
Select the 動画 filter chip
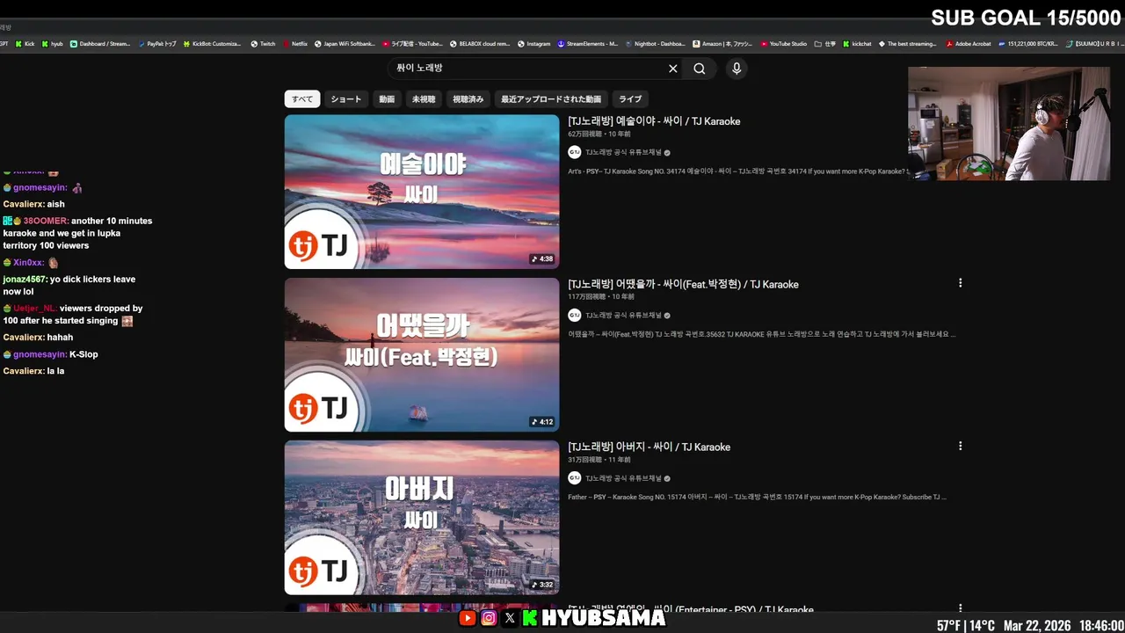pos(387,99)
